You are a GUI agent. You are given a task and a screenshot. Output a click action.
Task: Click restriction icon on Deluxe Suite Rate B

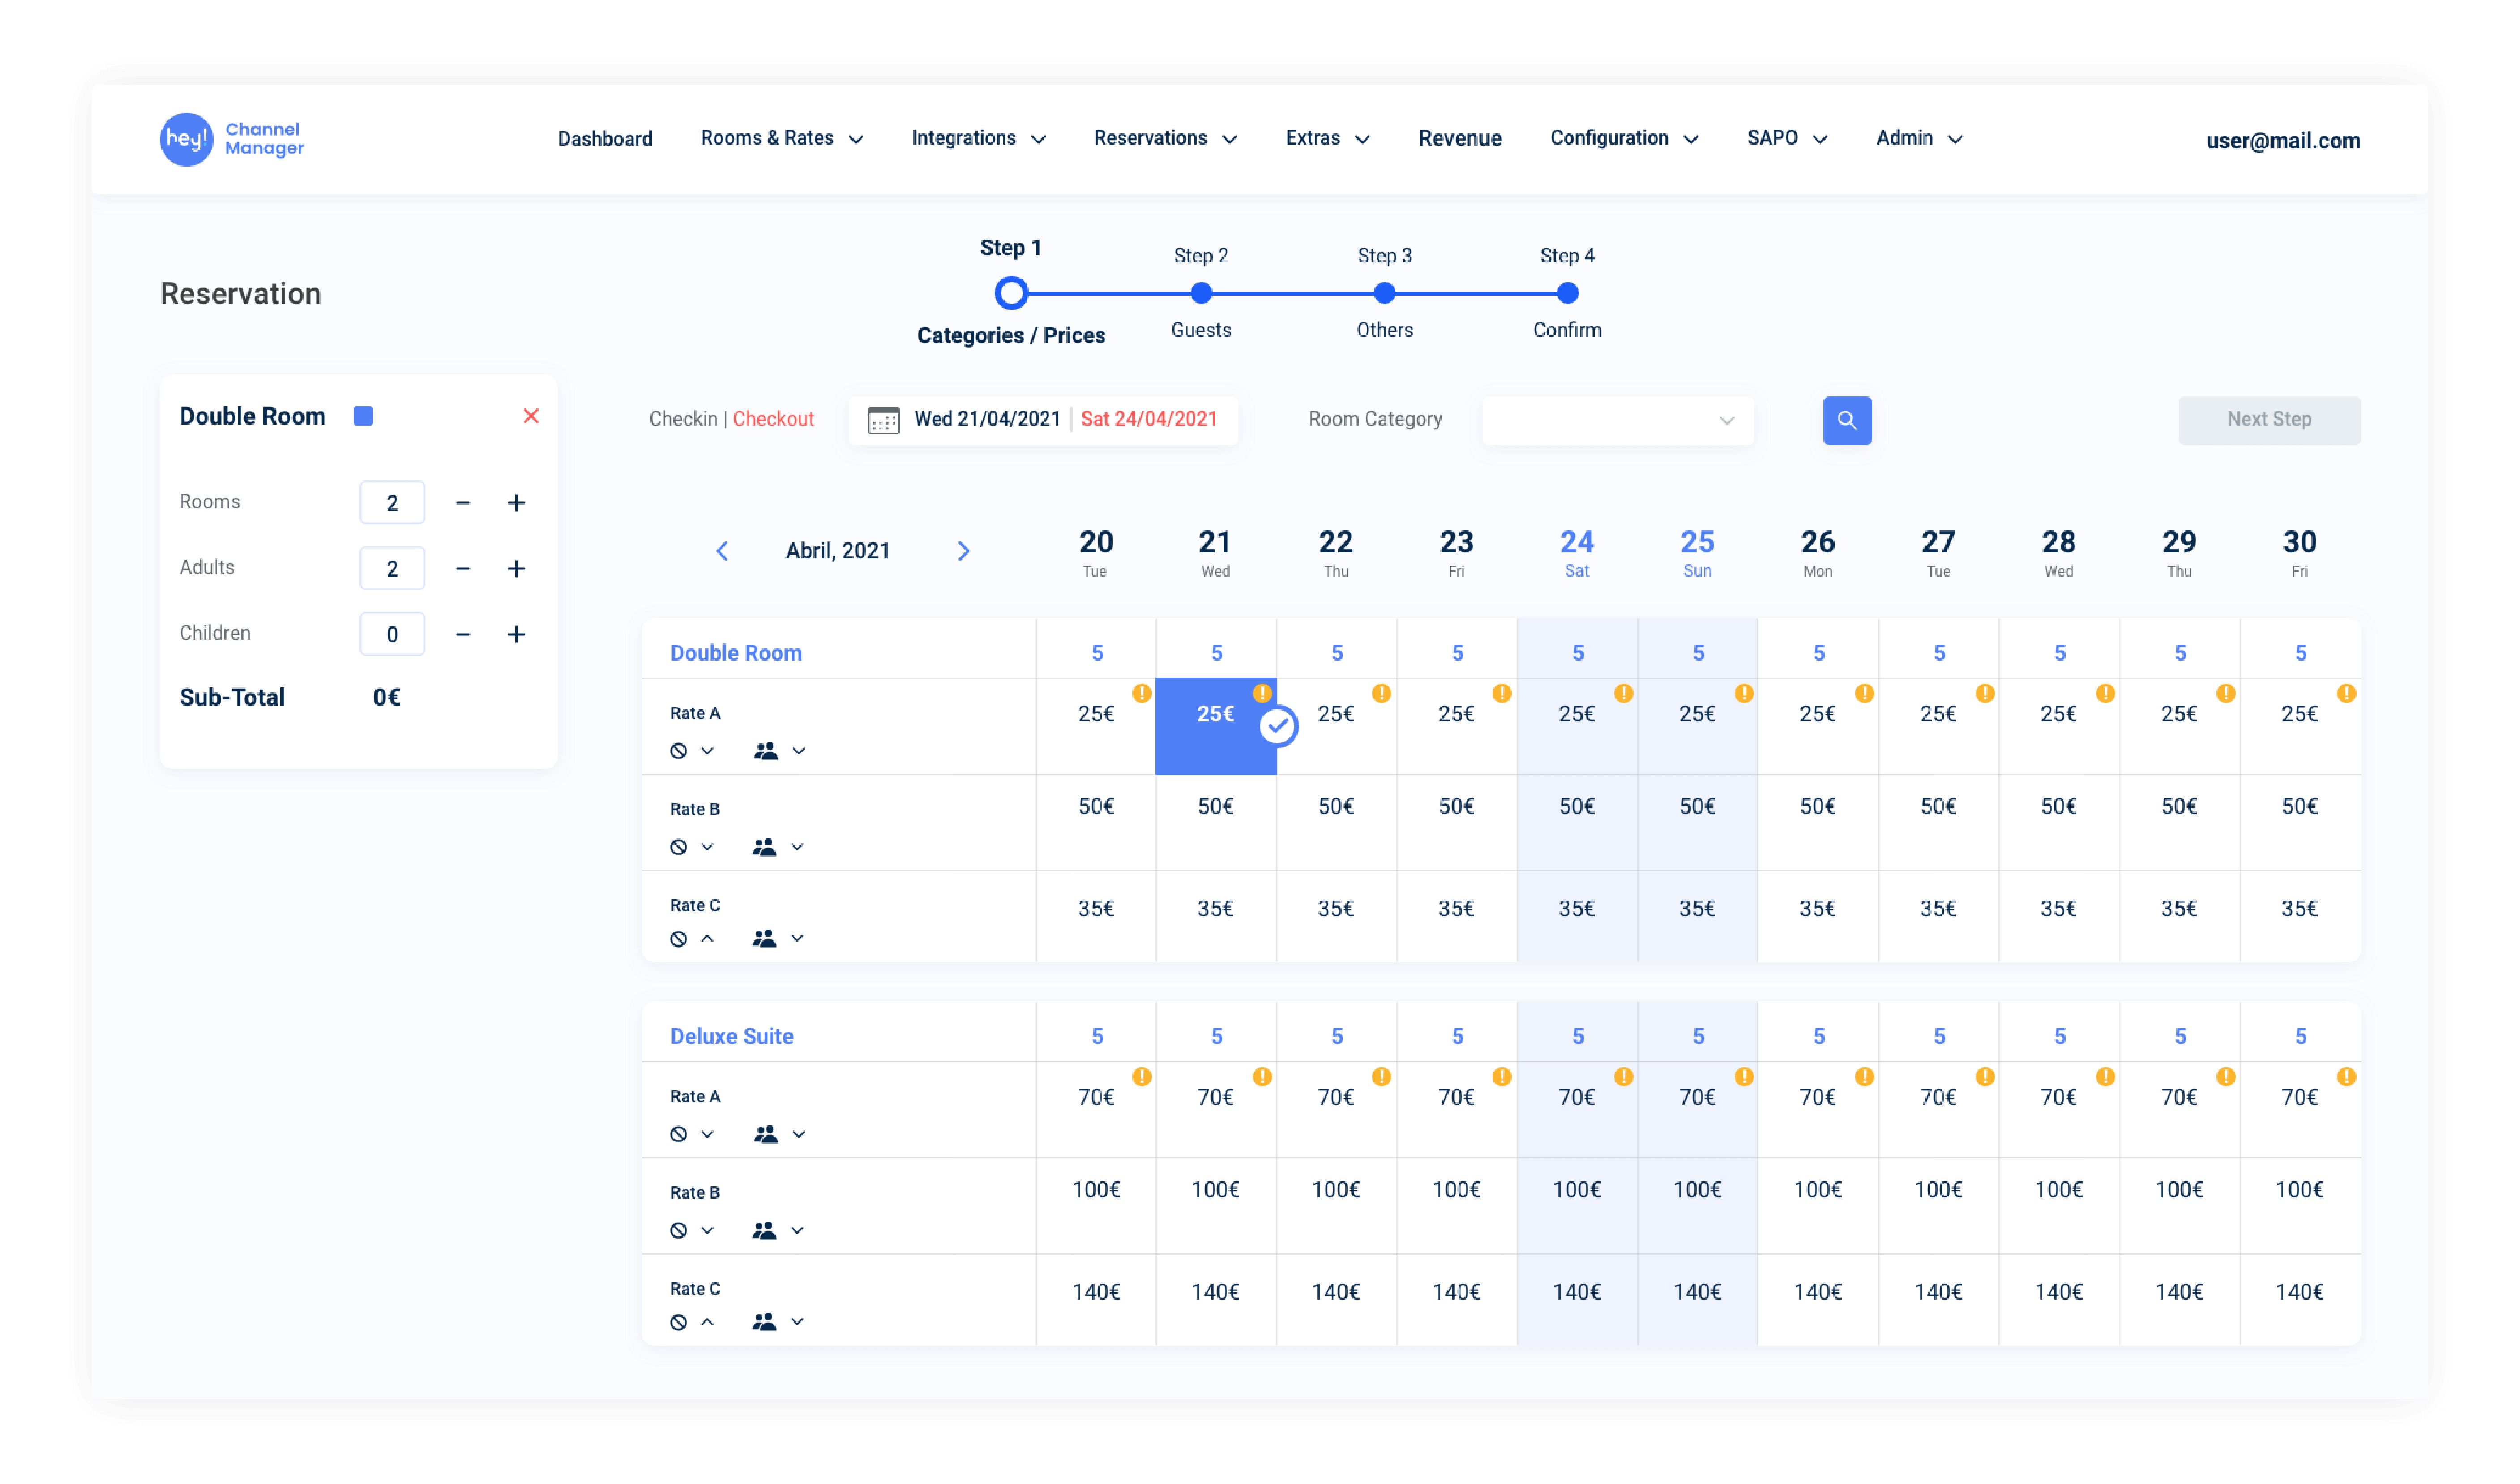678,1230
